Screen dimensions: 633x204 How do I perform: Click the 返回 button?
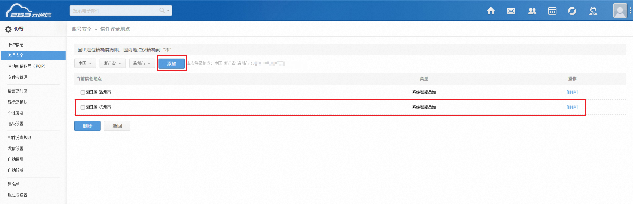[x=117, y=126]
